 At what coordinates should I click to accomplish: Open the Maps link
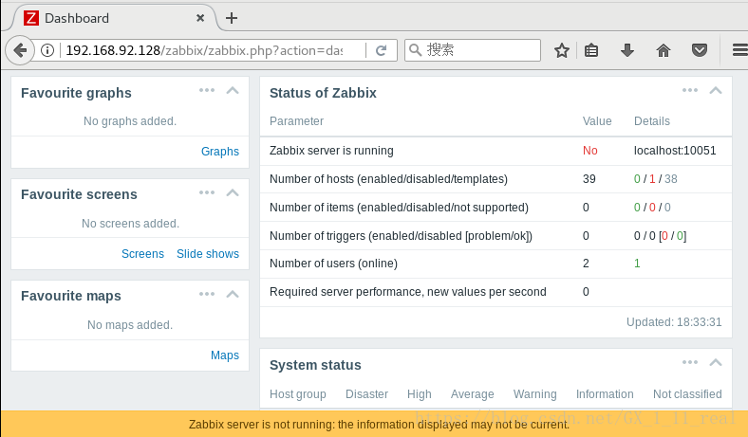pos(225,355)
